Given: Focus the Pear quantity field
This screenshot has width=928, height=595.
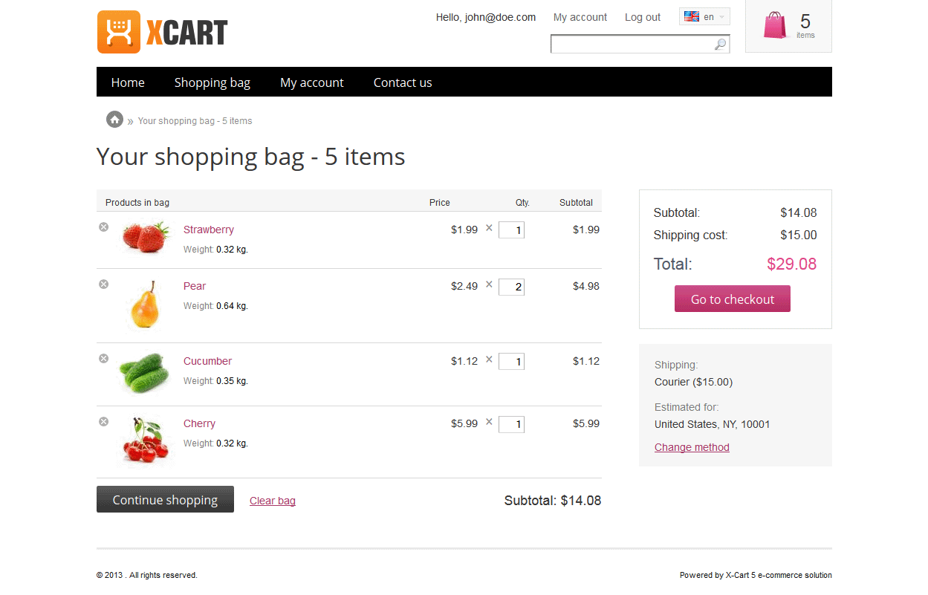Looking at the screenshot, I should coord(511,287).
